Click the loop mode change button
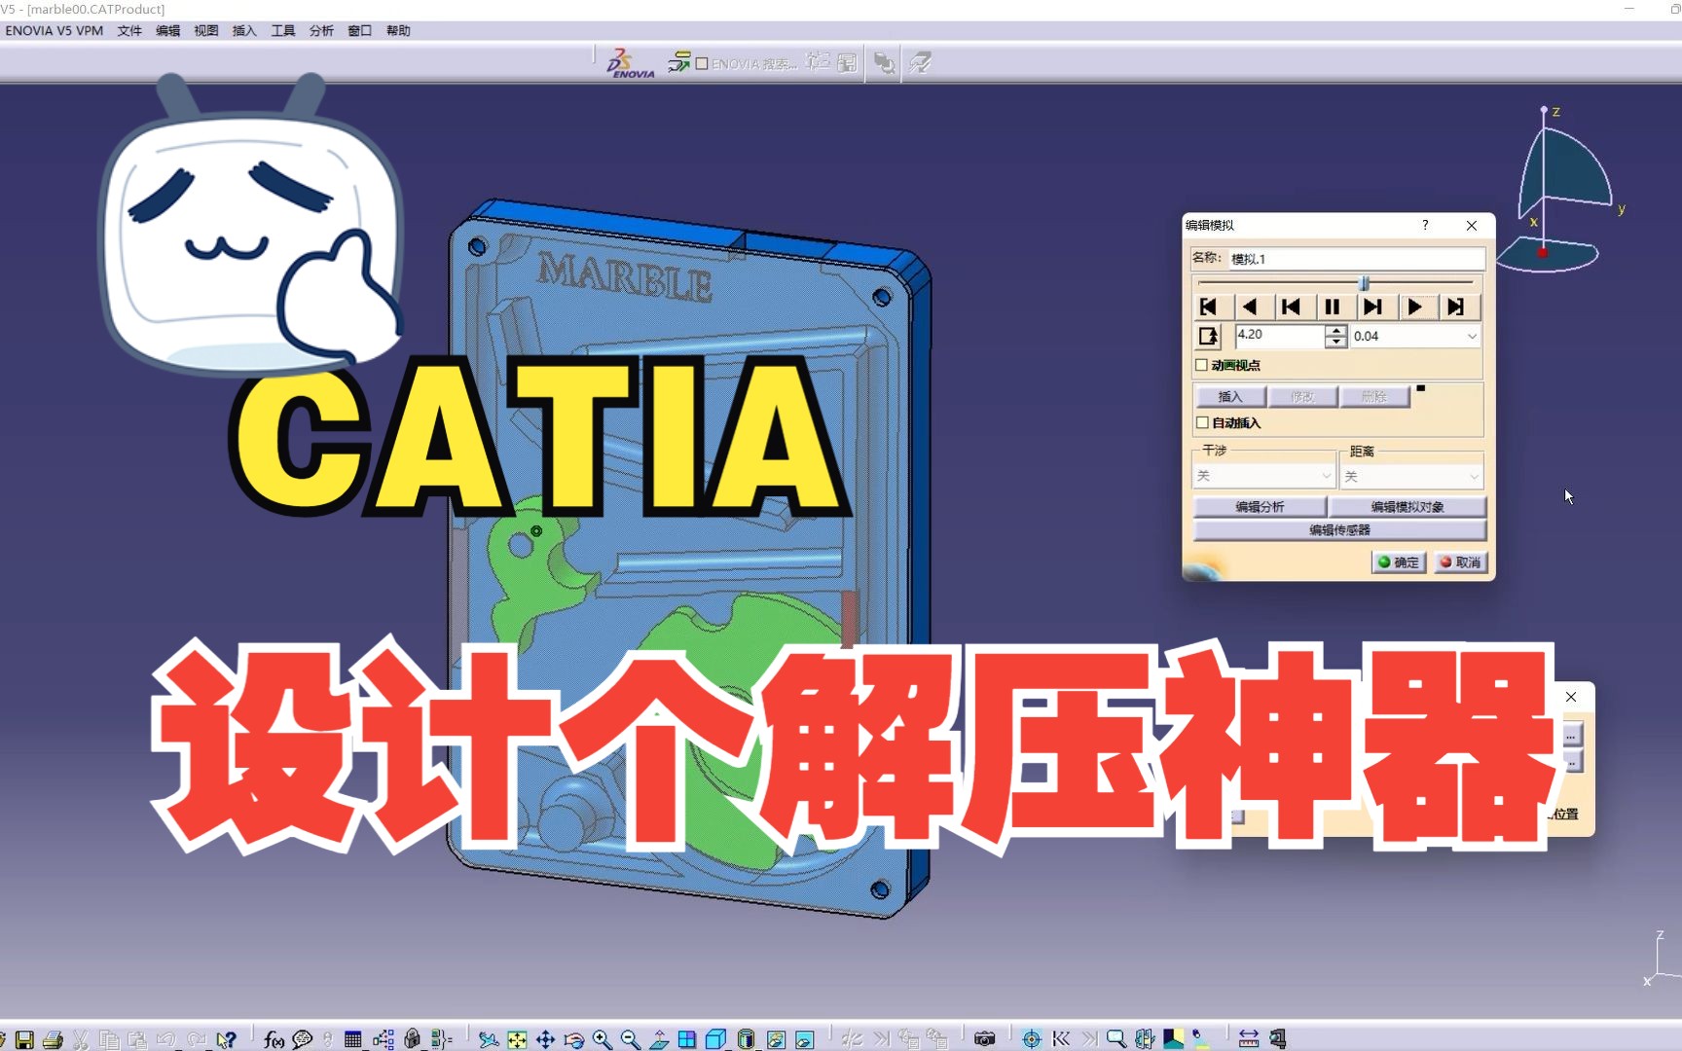 click(1208, 337)
